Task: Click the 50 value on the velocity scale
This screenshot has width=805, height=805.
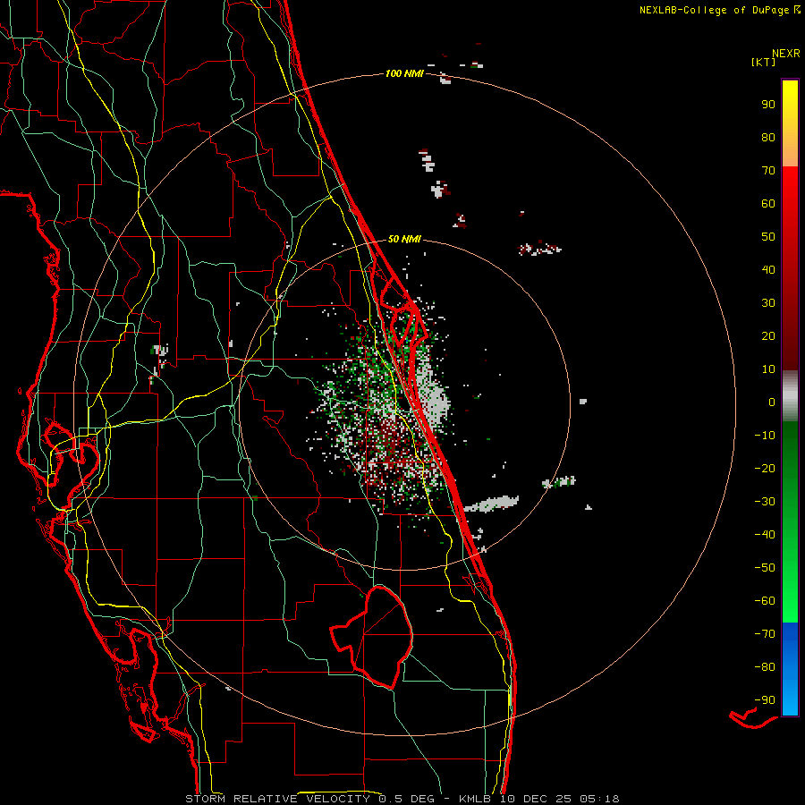Action: (x=768, y=237)
